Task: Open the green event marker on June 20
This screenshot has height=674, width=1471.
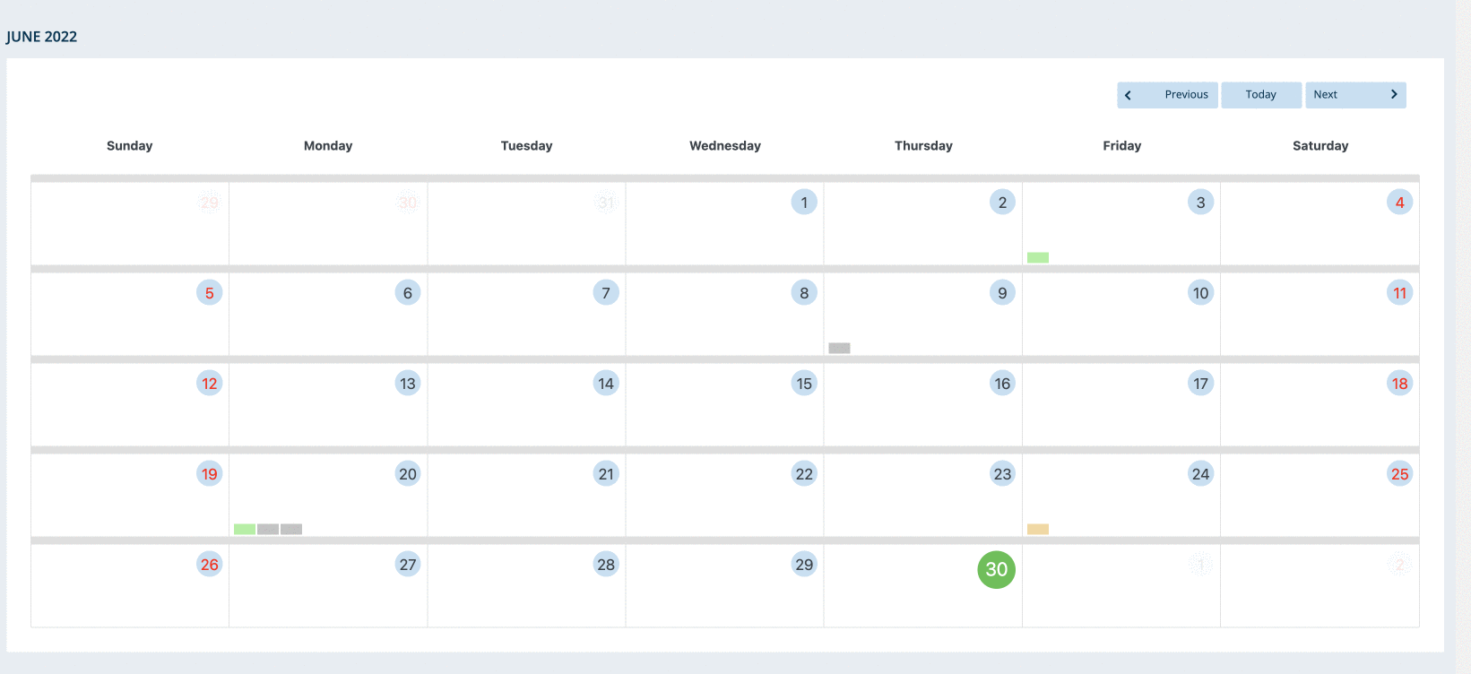Action: tap(245, 529)
